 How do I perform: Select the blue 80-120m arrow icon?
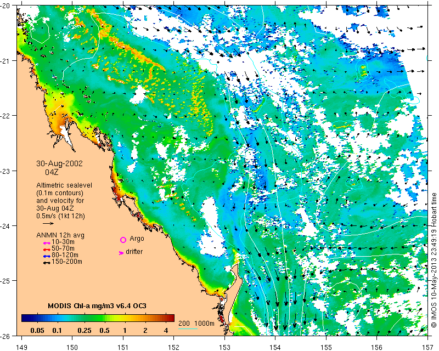coord(47,256)
